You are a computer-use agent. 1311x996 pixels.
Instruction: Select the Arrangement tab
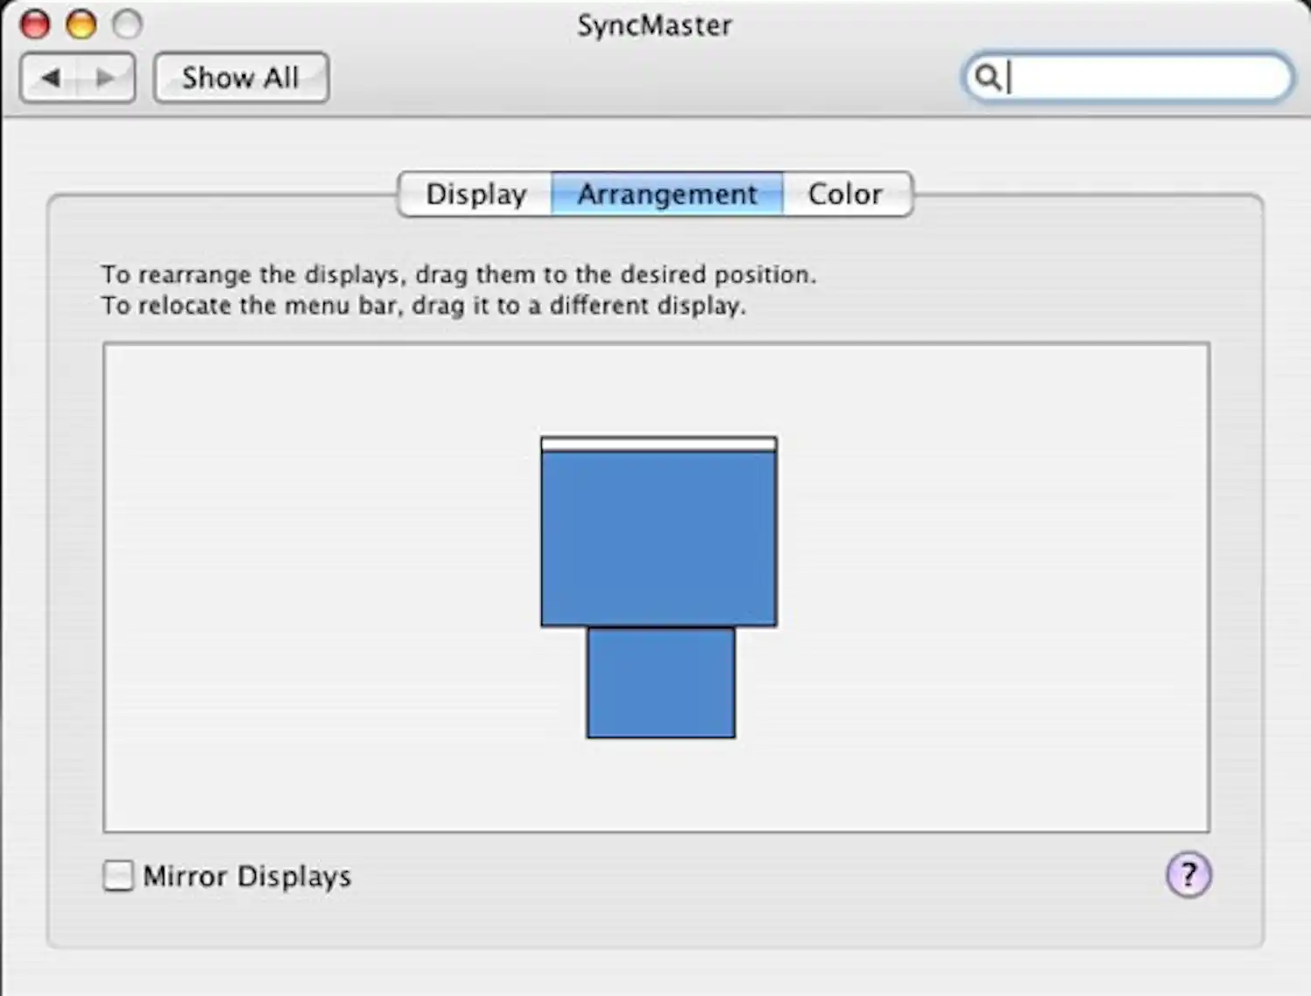[x=667, y=194]
